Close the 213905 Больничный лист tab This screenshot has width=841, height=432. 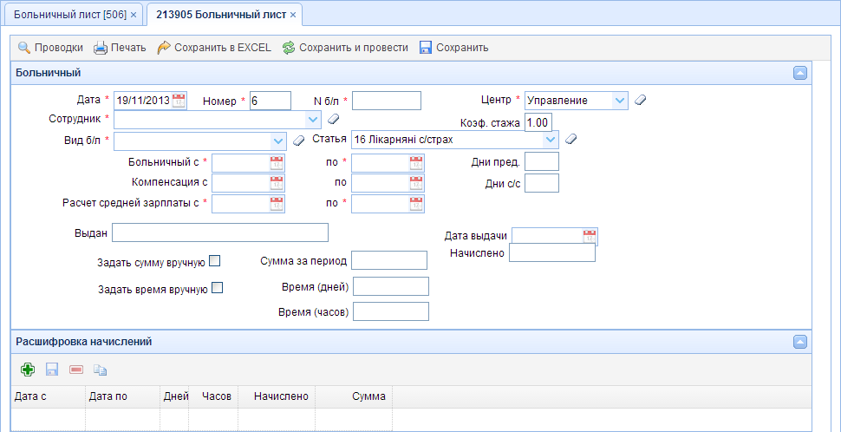tap(293, 15)
